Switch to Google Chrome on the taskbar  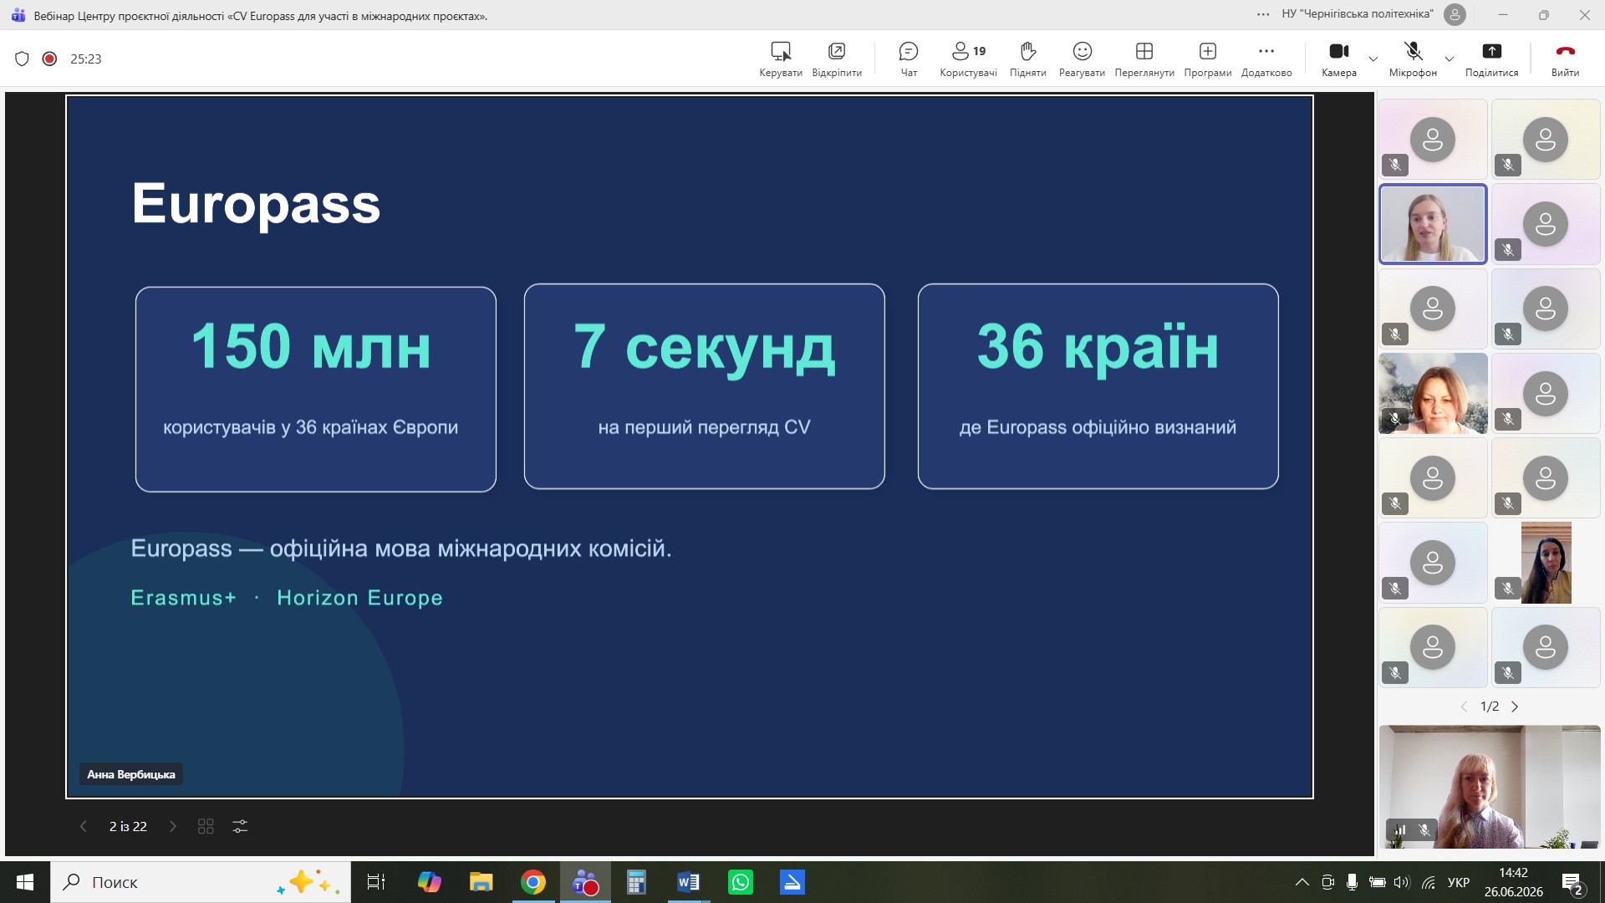point(533,882)
